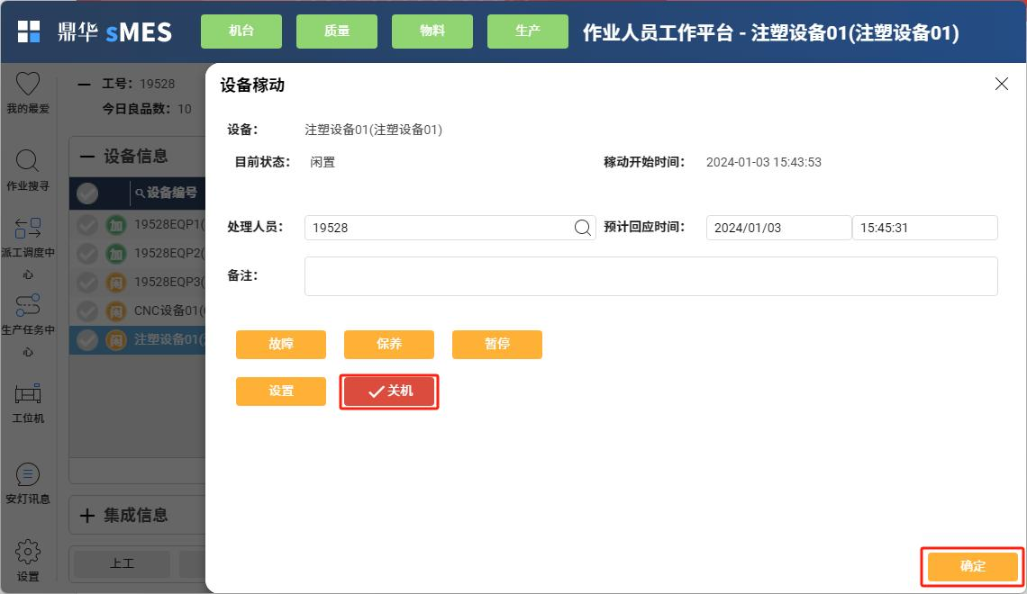1027x594 pixels.
Task: Select the 19528EQP1 device row text
Action: coord(169,224)
